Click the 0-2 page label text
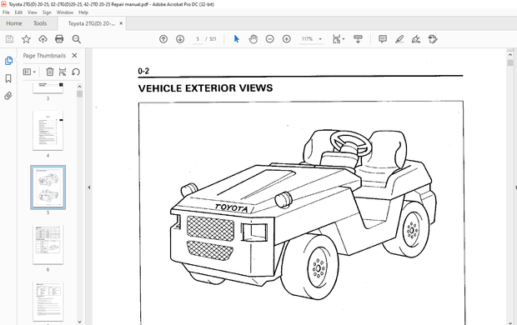Image resolution: width=517 pixels, height=325 pixels. (143, 71)
